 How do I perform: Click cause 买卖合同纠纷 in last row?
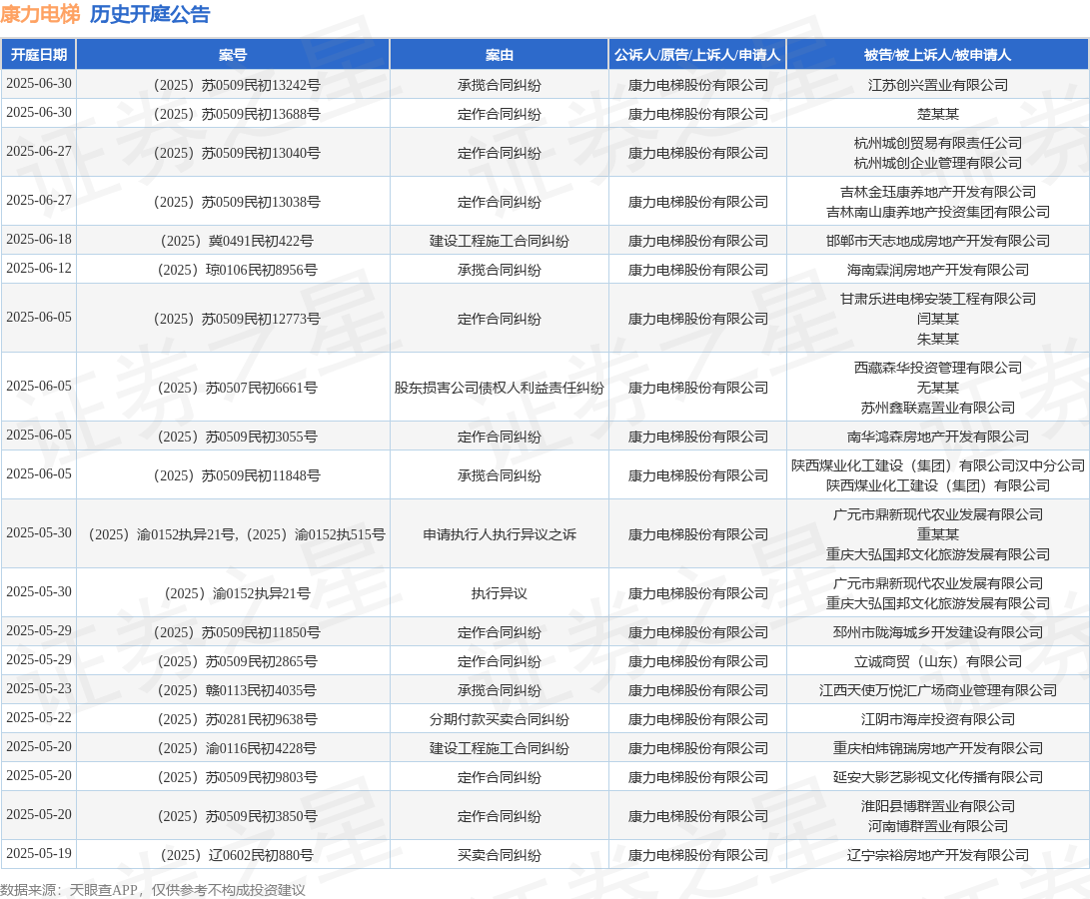[x=500, y=855]
